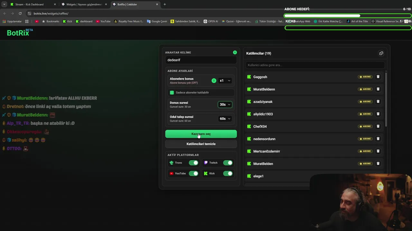
Task: Delete nedensordunn with the trash icon
Action: pos(378,139)
